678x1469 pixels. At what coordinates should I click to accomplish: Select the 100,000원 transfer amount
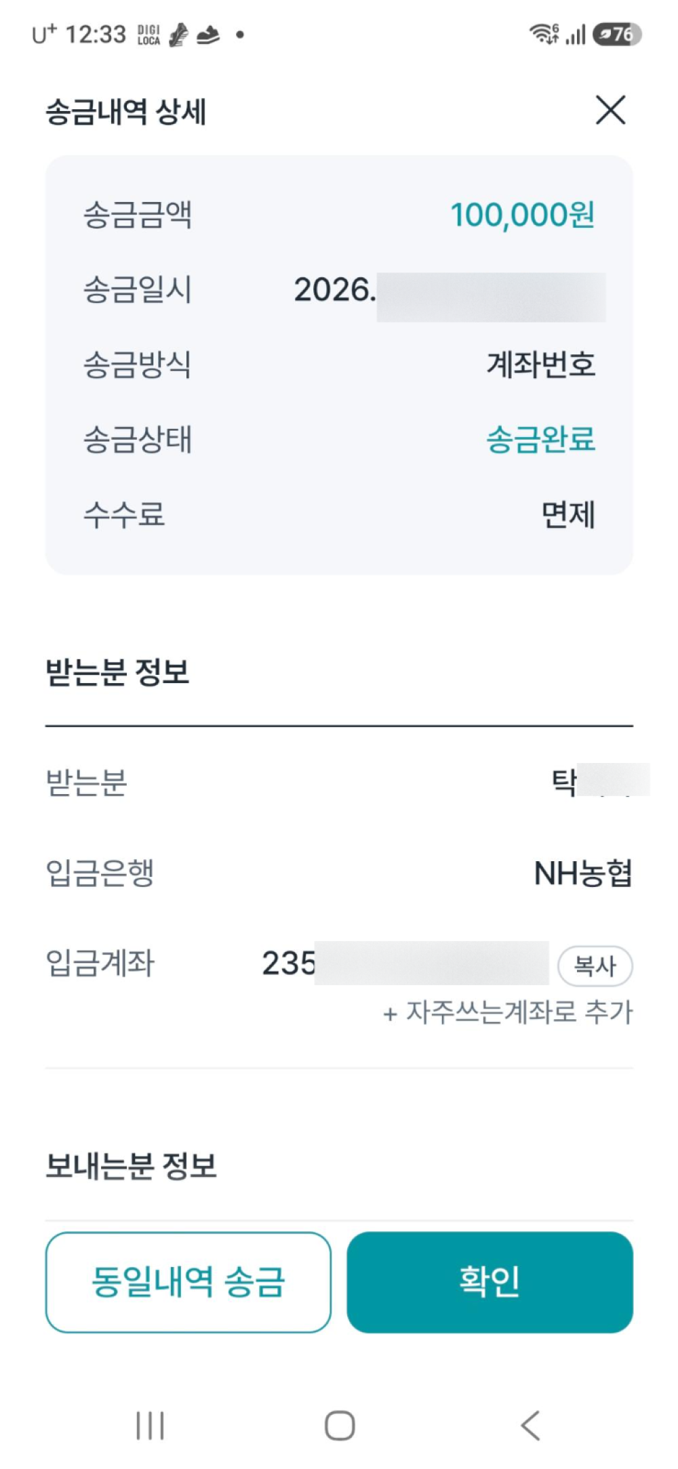pyautogui.click(x=523, y=215)
